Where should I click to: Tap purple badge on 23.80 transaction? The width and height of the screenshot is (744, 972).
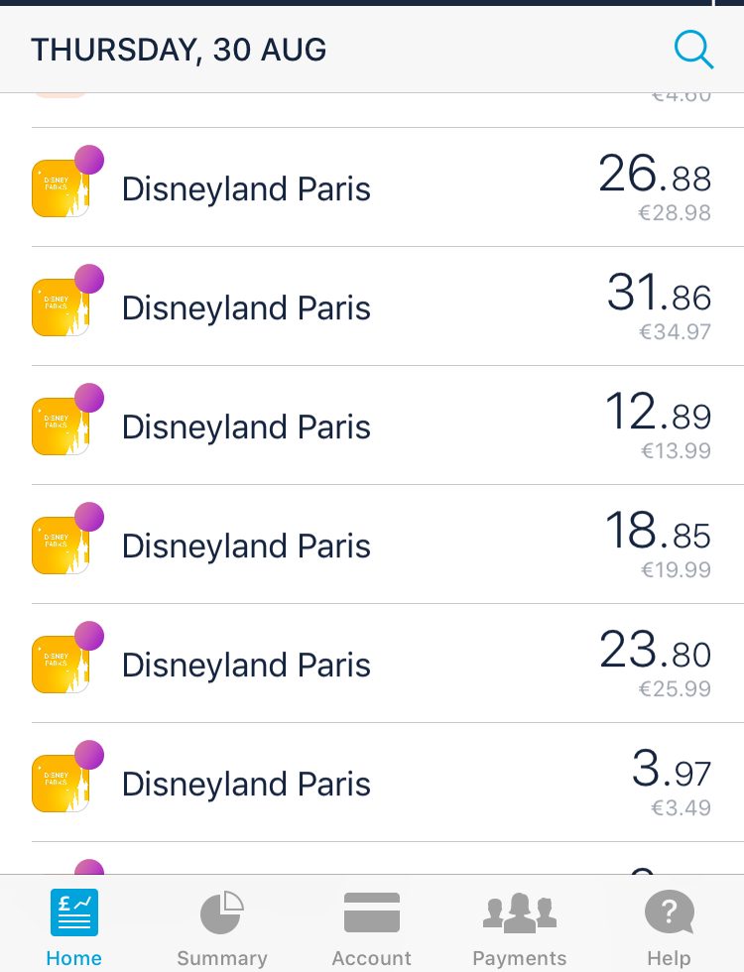click(x=89, y=636)
